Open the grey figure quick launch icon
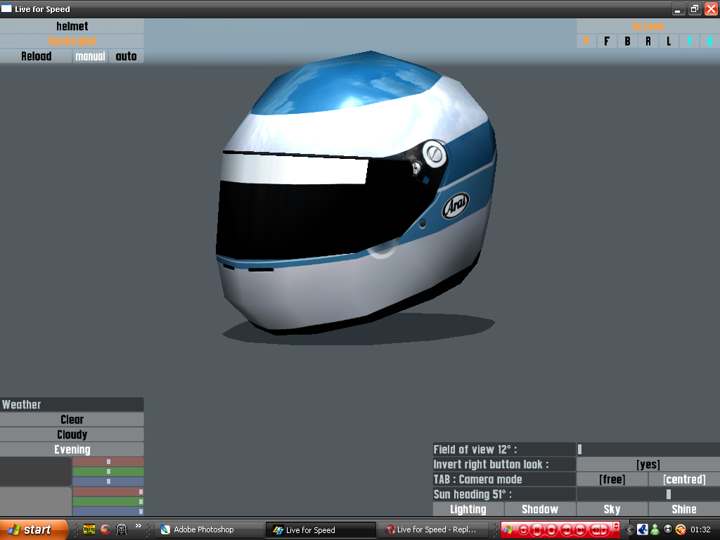 click(x=121, y=529)
